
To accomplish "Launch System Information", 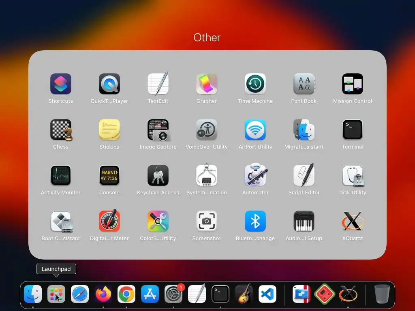I will point(207,175).
